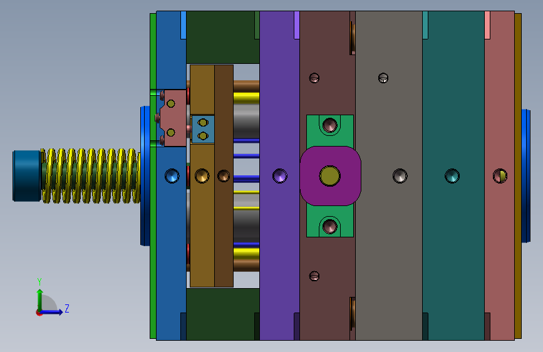Pick the blue locating ring on the right side
The image size is (543, 352).
[525, 176]
